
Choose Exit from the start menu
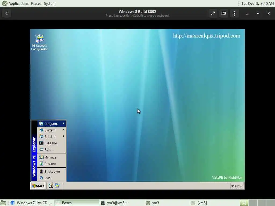tap(52, 178)
